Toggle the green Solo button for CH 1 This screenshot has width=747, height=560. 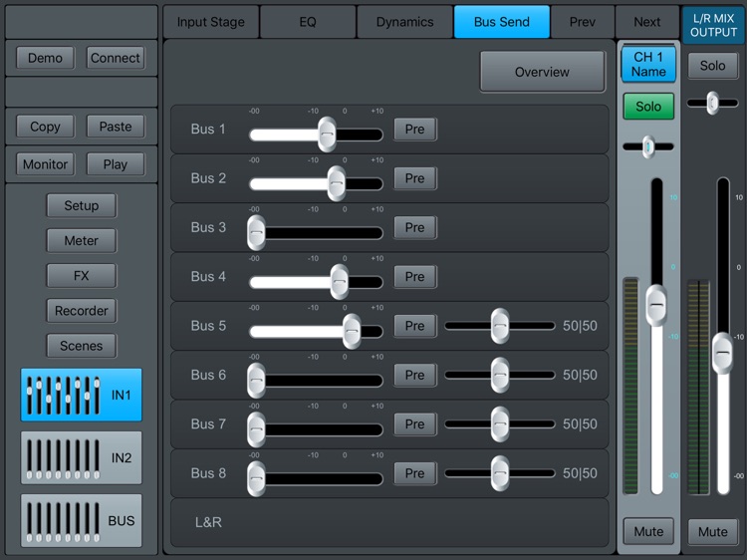click(x=648, y=107)
